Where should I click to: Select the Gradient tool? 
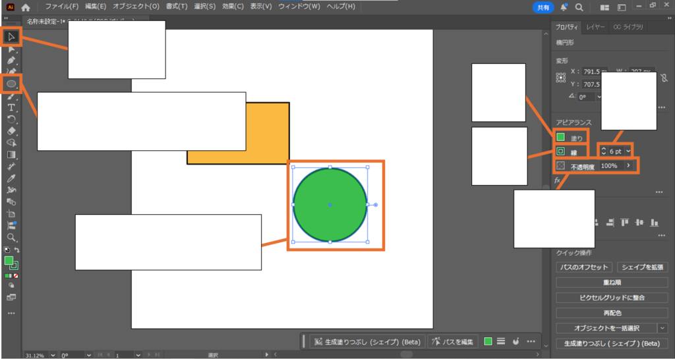click(11, 155)
